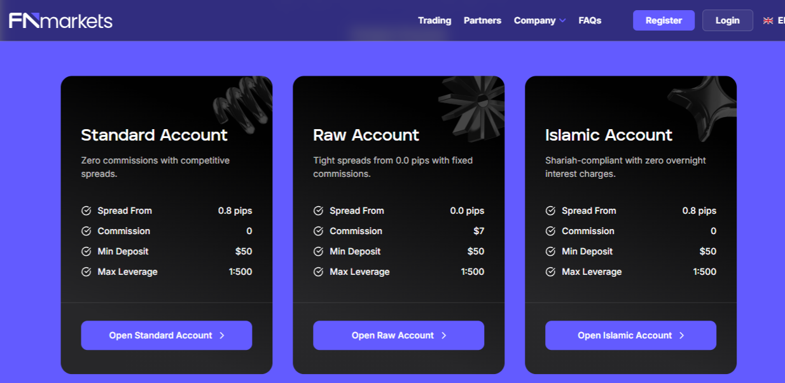Click check icon beside Islamic Min Deposit
Image resolution: width=785 pixels, height=383 pixels.
point(551,251)
